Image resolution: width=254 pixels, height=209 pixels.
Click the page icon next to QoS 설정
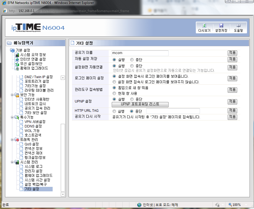pyautogui.click(x=21, y=144)
